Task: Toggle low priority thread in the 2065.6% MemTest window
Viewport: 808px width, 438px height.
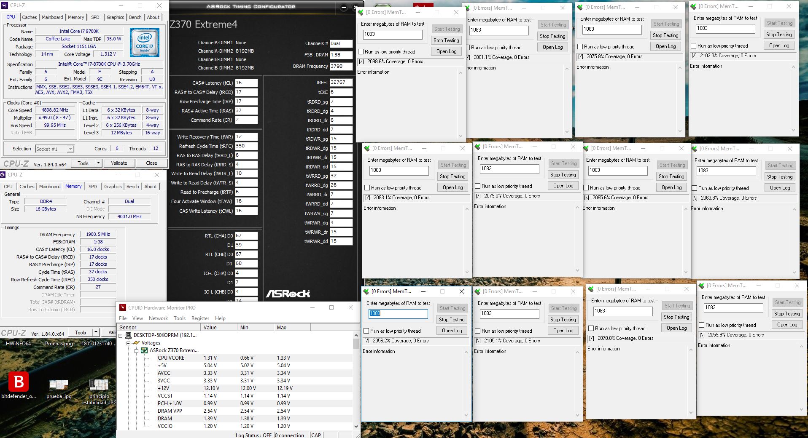Action: 586,188
